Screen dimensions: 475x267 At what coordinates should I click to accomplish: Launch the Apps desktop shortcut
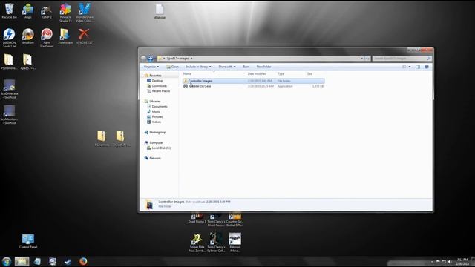click(x=28, y=12)
